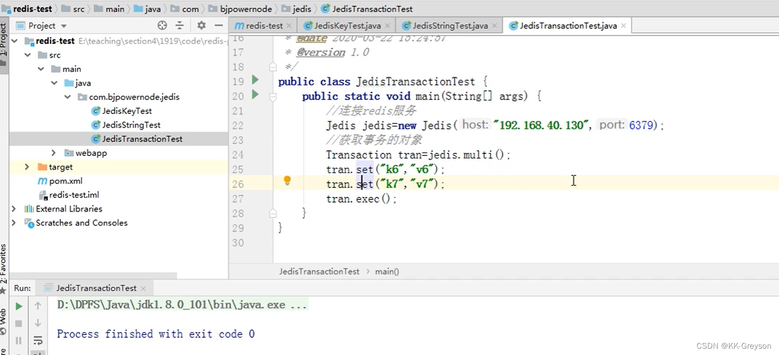This screenshot has width=779, height=355.
Task: Click redis-test in top breadcrumb
Action: pyautogui.click(x=27, y=9)
